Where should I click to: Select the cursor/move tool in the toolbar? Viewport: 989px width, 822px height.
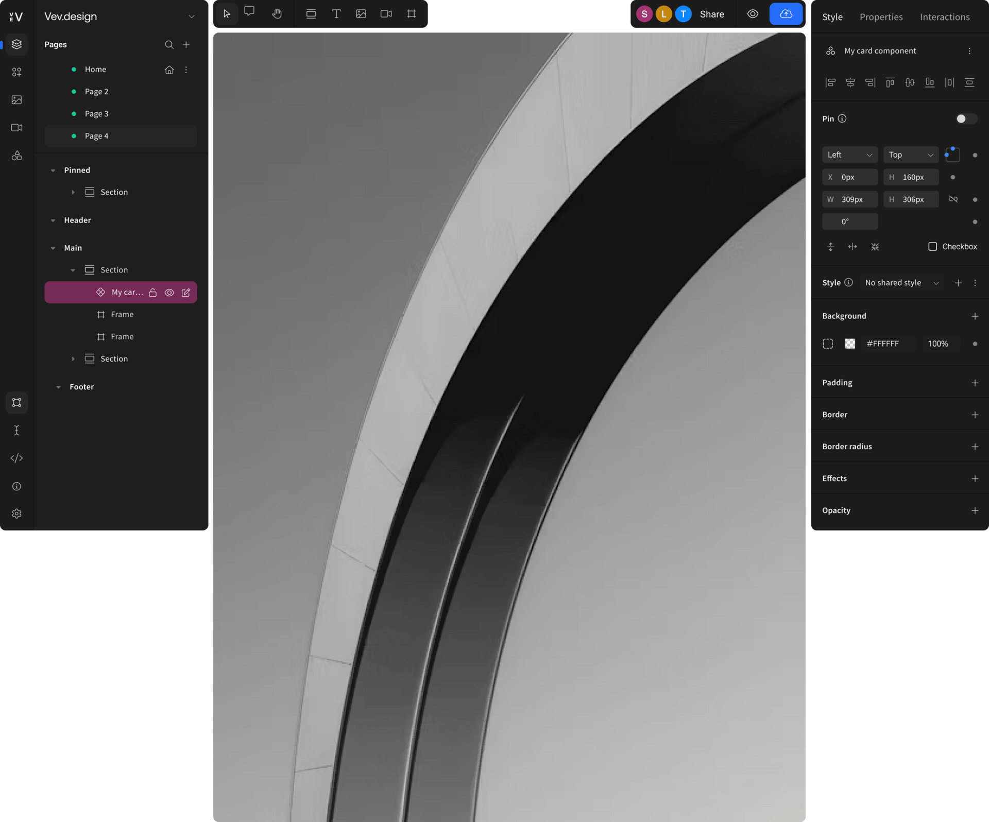click(227, 14)
